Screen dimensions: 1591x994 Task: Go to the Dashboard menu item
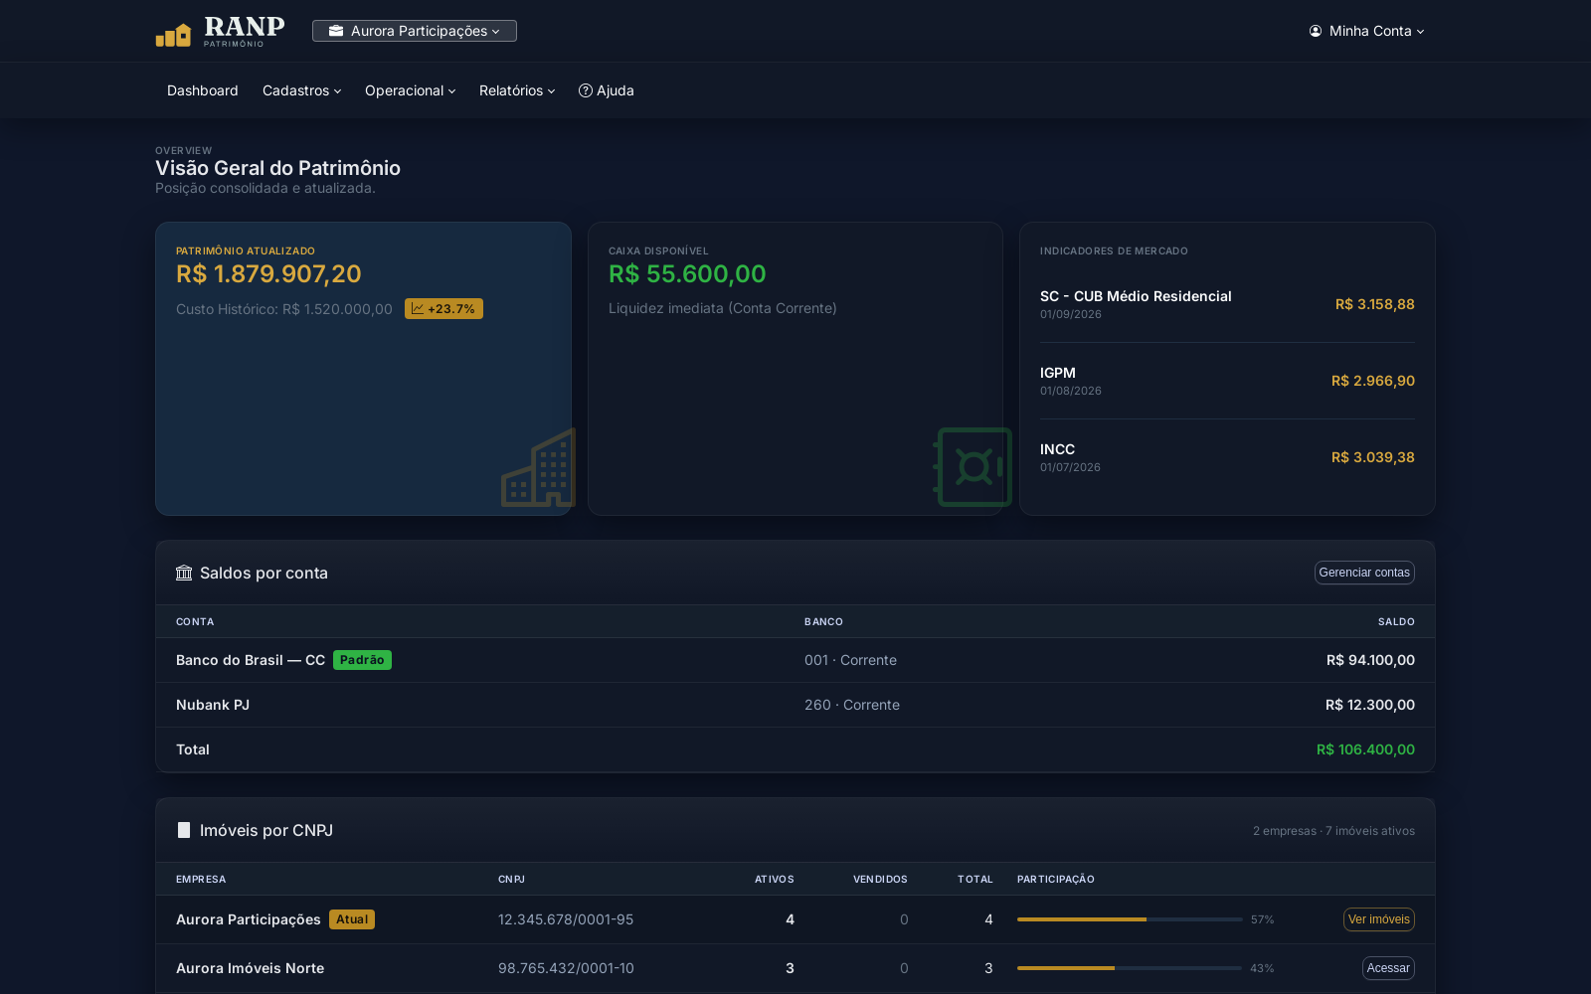203,90
